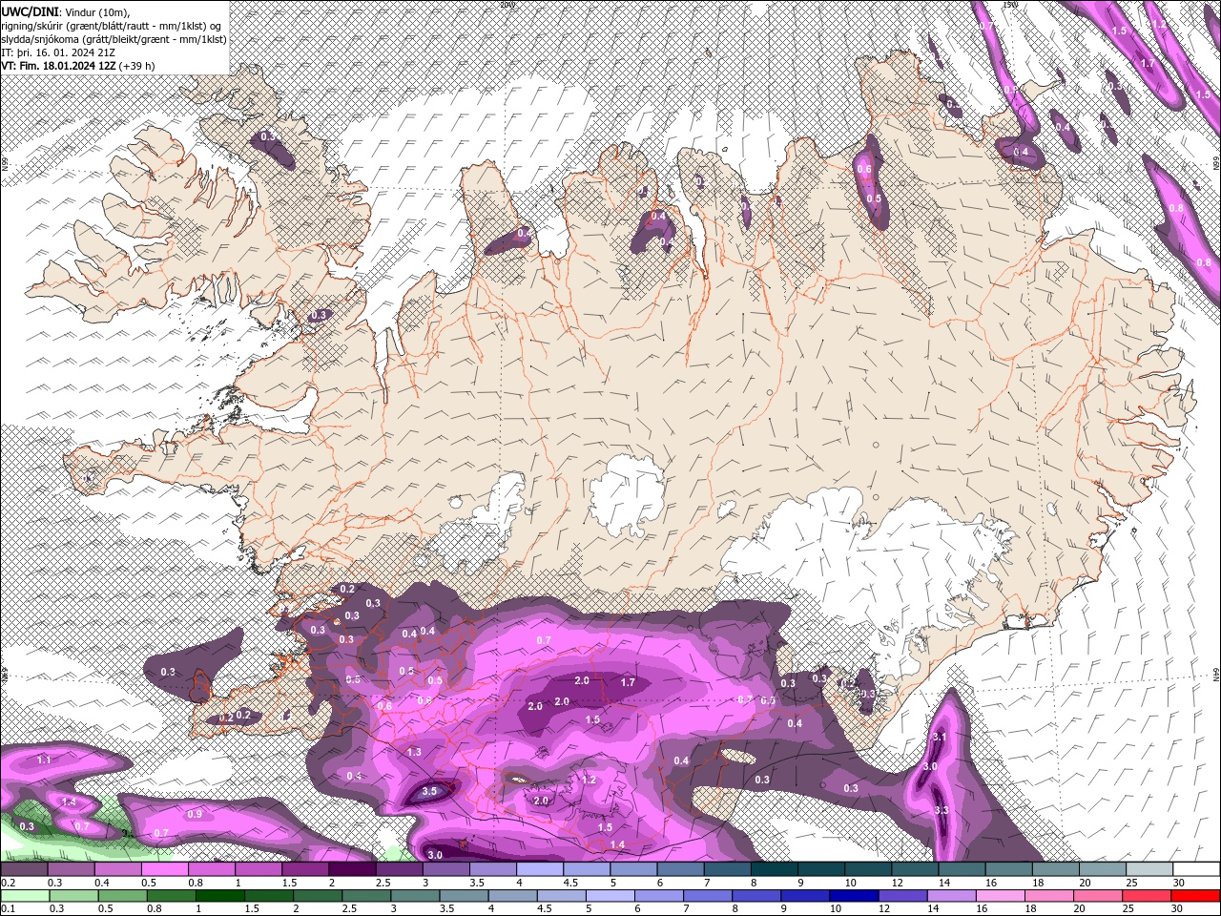Pick the dark navy swatch after 10 in rain legend
The width and height of the screenshot is (1221, 916).
(854, 896)
